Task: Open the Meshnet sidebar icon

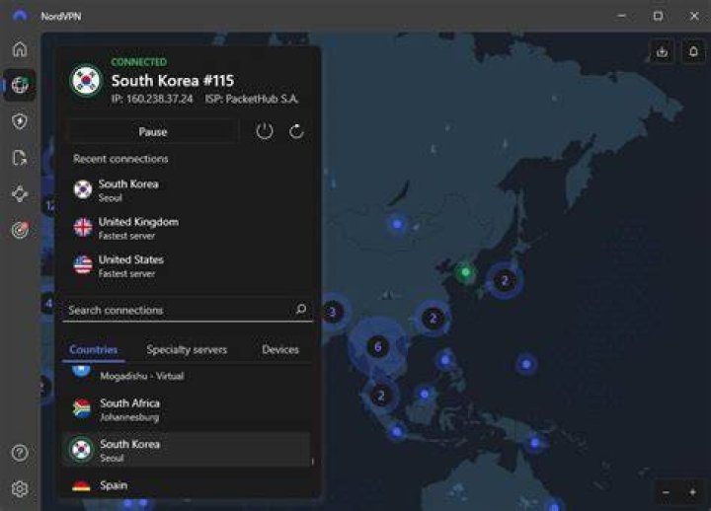Action: tap(20, 194)
